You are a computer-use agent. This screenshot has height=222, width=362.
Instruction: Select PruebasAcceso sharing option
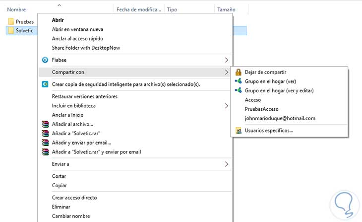[x=262, y=109]
